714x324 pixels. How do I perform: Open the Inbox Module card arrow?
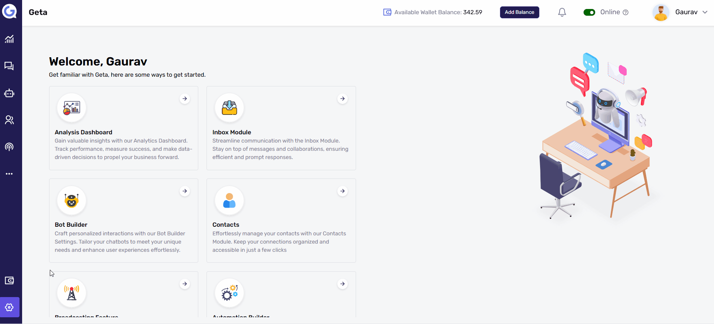pyautogui.click(x=343, y=99)
